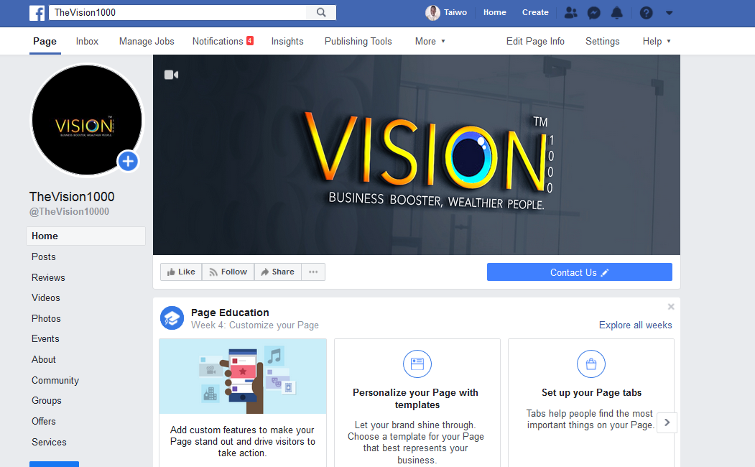The image size is (755, 467).
Task: Switch to the Page tab
Action: [x=45, y=42]
